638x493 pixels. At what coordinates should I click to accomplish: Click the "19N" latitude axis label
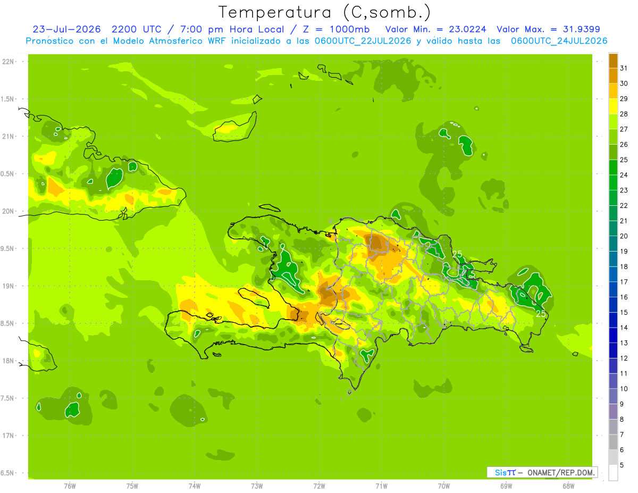click(x=7, y=286)
